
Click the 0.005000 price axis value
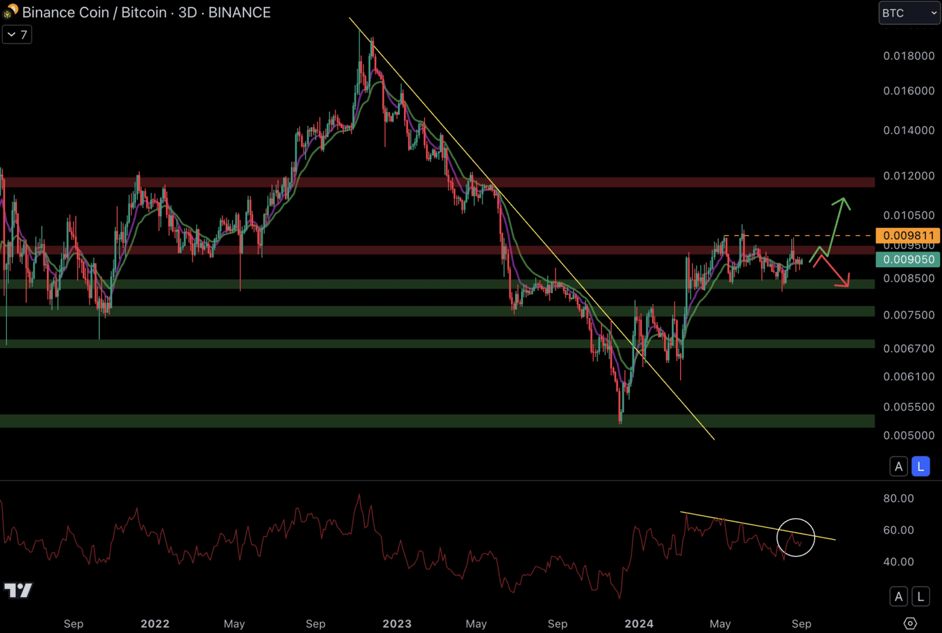[x=908, y=436]
